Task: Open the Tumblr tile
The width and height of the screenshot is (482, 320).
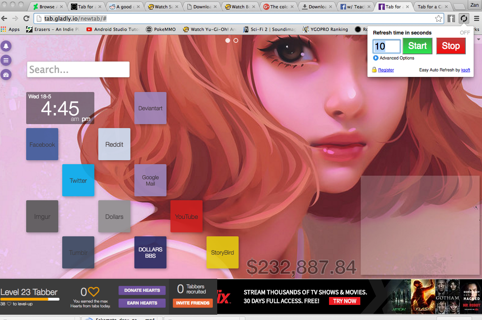Action: (x=78, y=253)
